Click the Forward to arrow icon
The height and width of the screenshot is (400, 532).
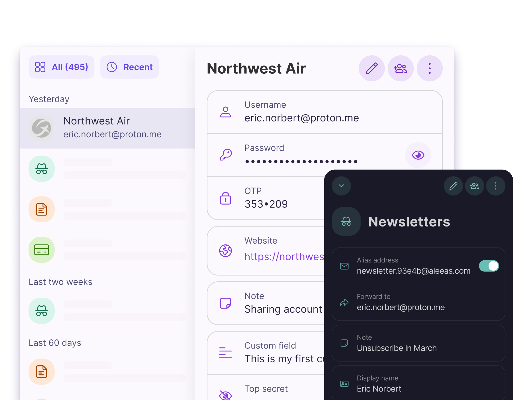[x=344, y=302]
